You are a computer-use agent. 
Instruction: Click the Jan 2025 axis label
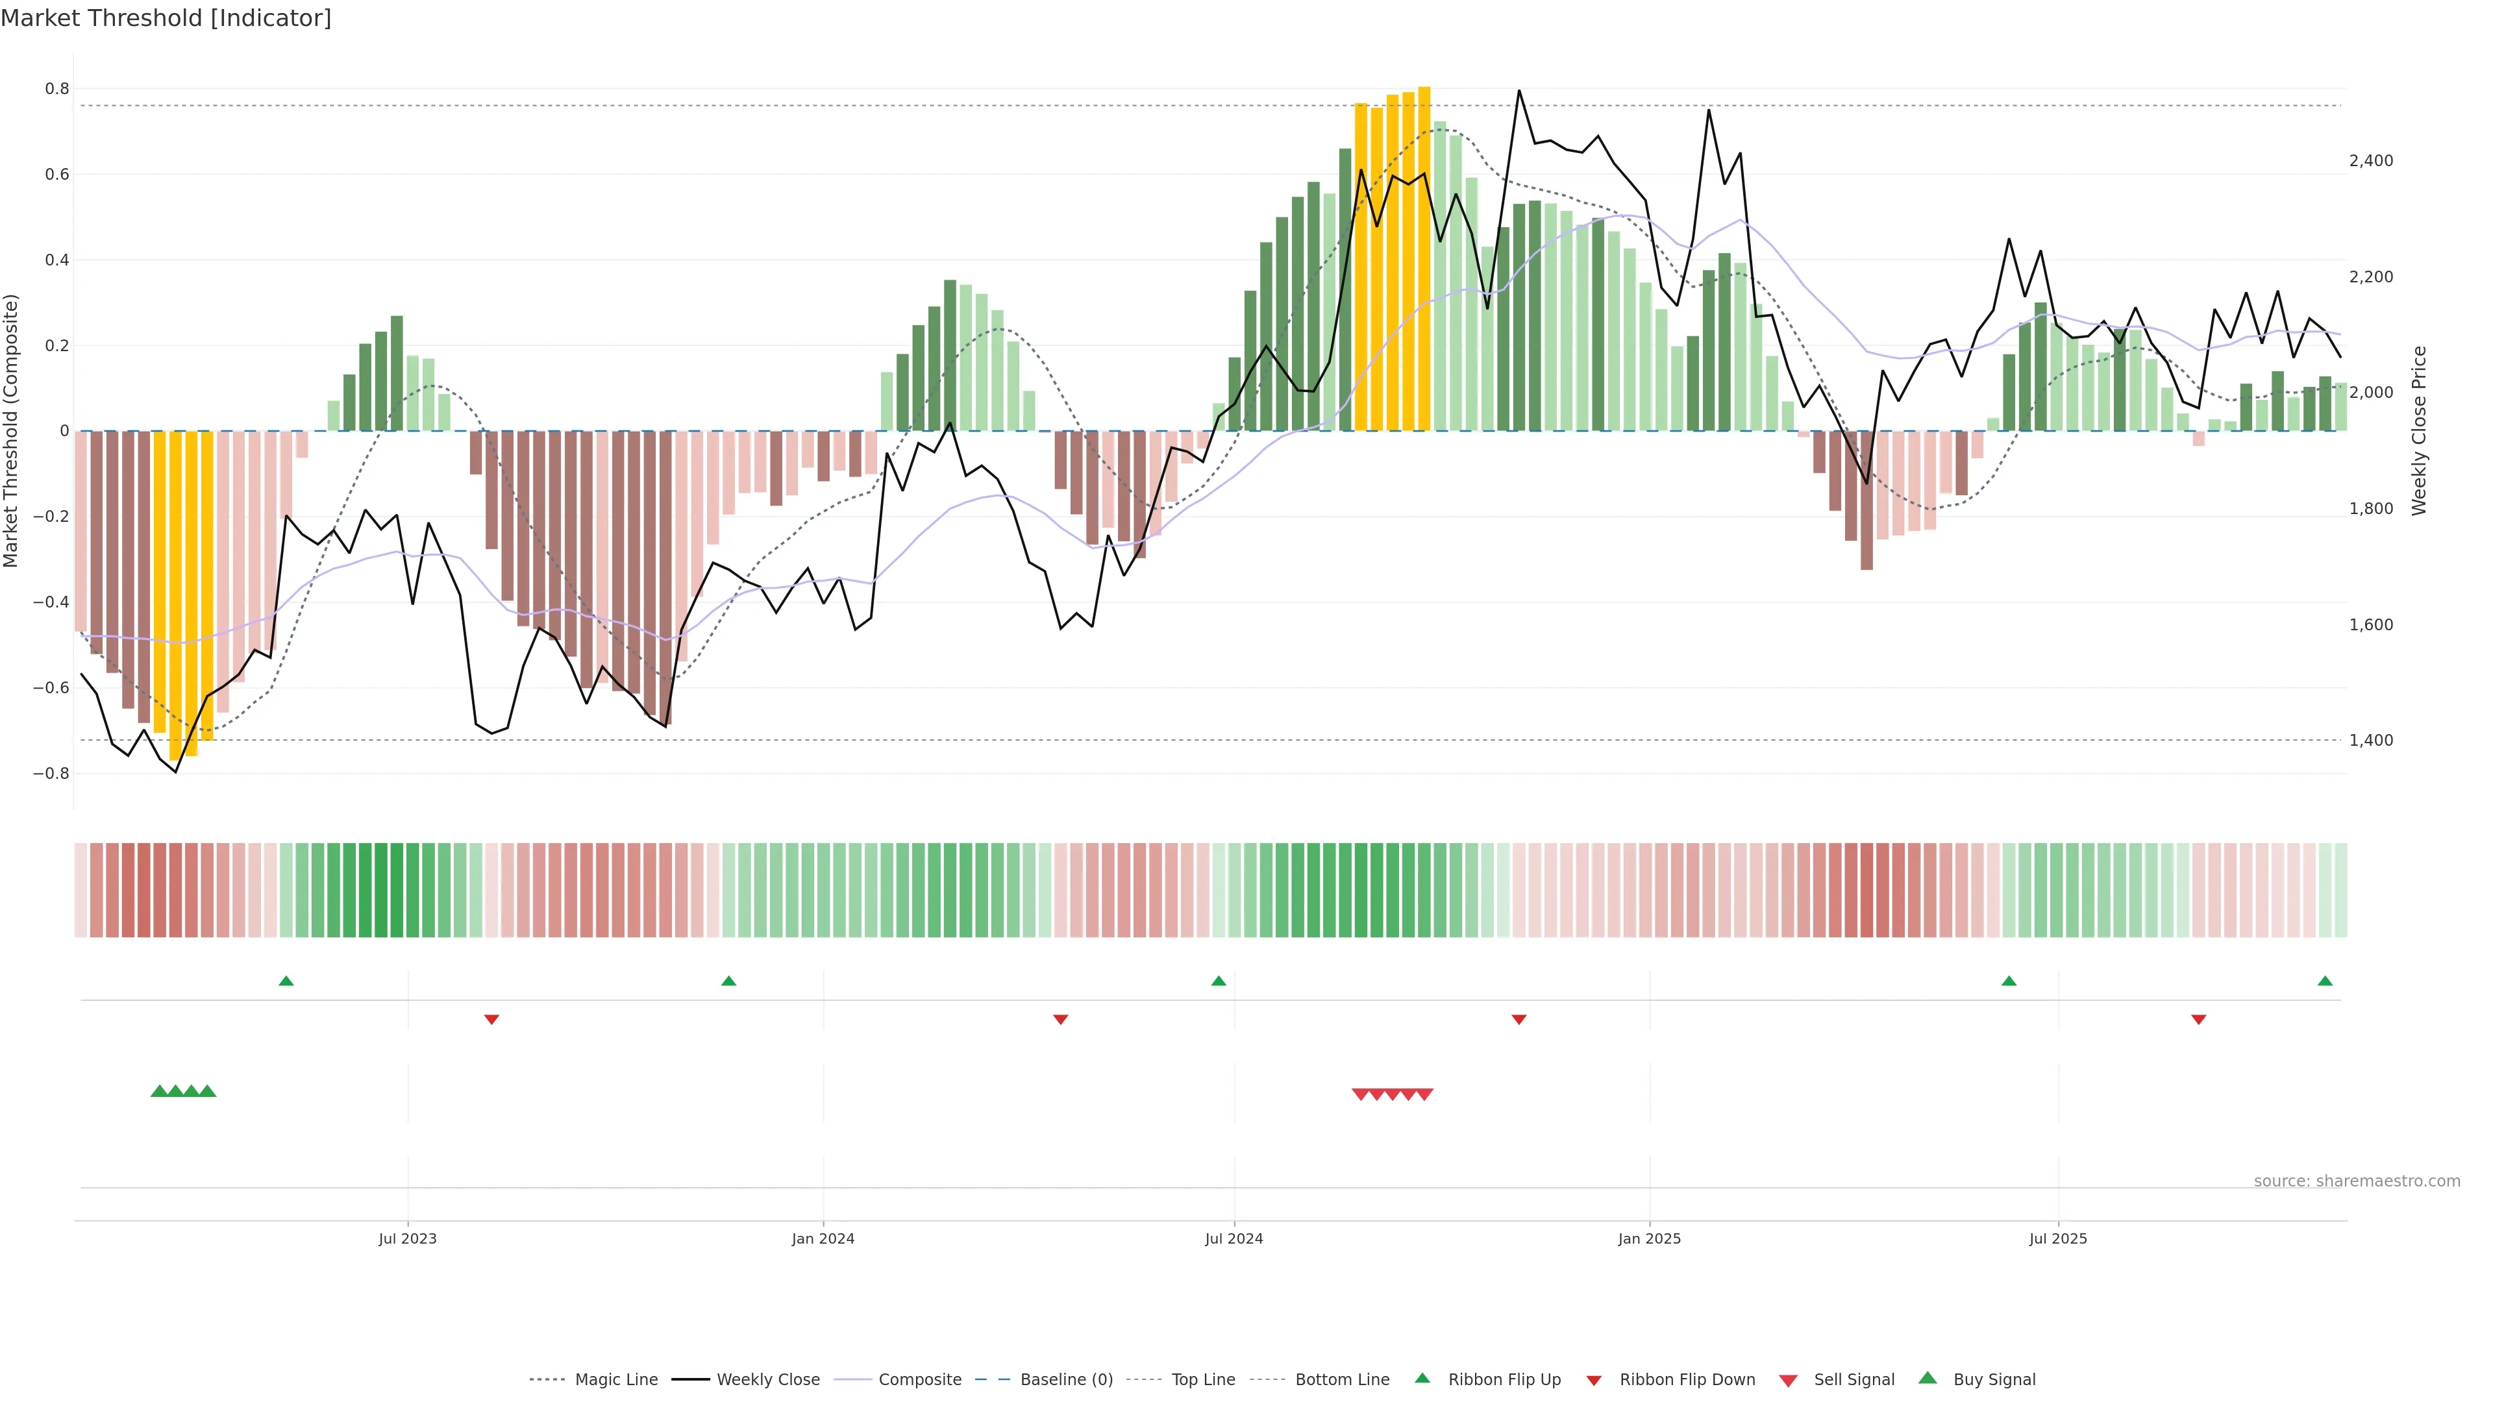(x=1649, y=1238)
